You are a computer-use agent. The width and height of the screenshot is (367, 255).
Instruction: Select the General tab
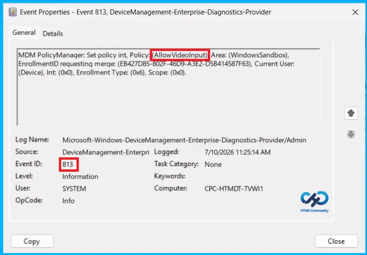24,33
